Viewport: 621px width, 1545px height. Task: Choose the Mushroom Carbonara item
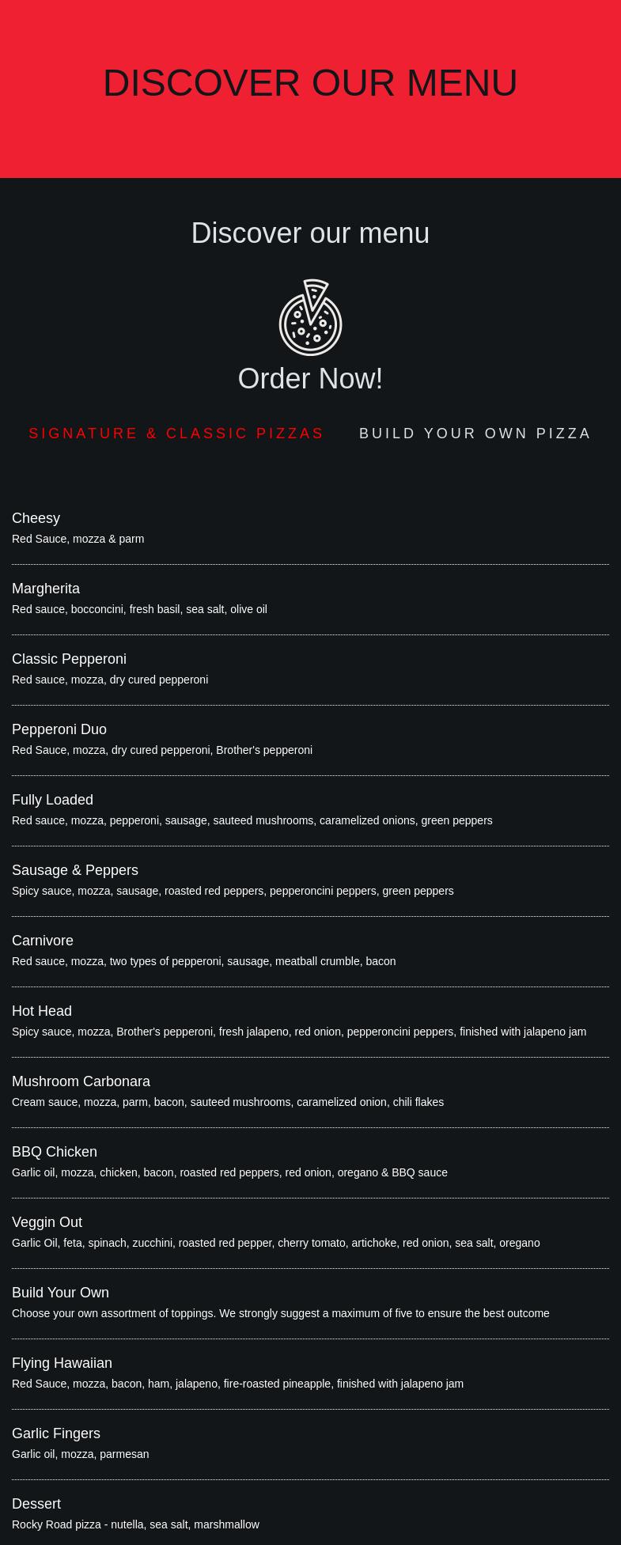coord(81,1081)
